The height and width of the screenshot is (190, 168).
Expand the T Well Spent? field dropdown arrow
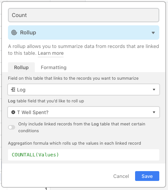(x=154, y=112)
